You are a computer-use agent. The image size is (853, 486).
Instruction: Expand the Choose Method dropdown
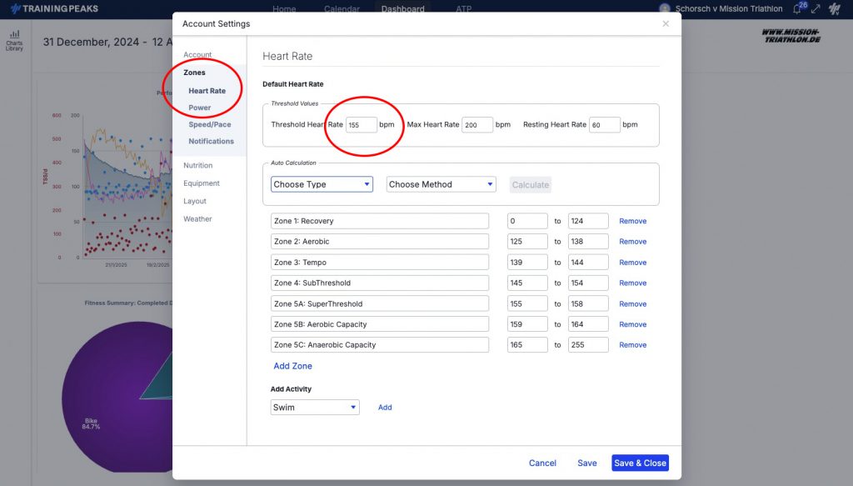tap(441, 184)
